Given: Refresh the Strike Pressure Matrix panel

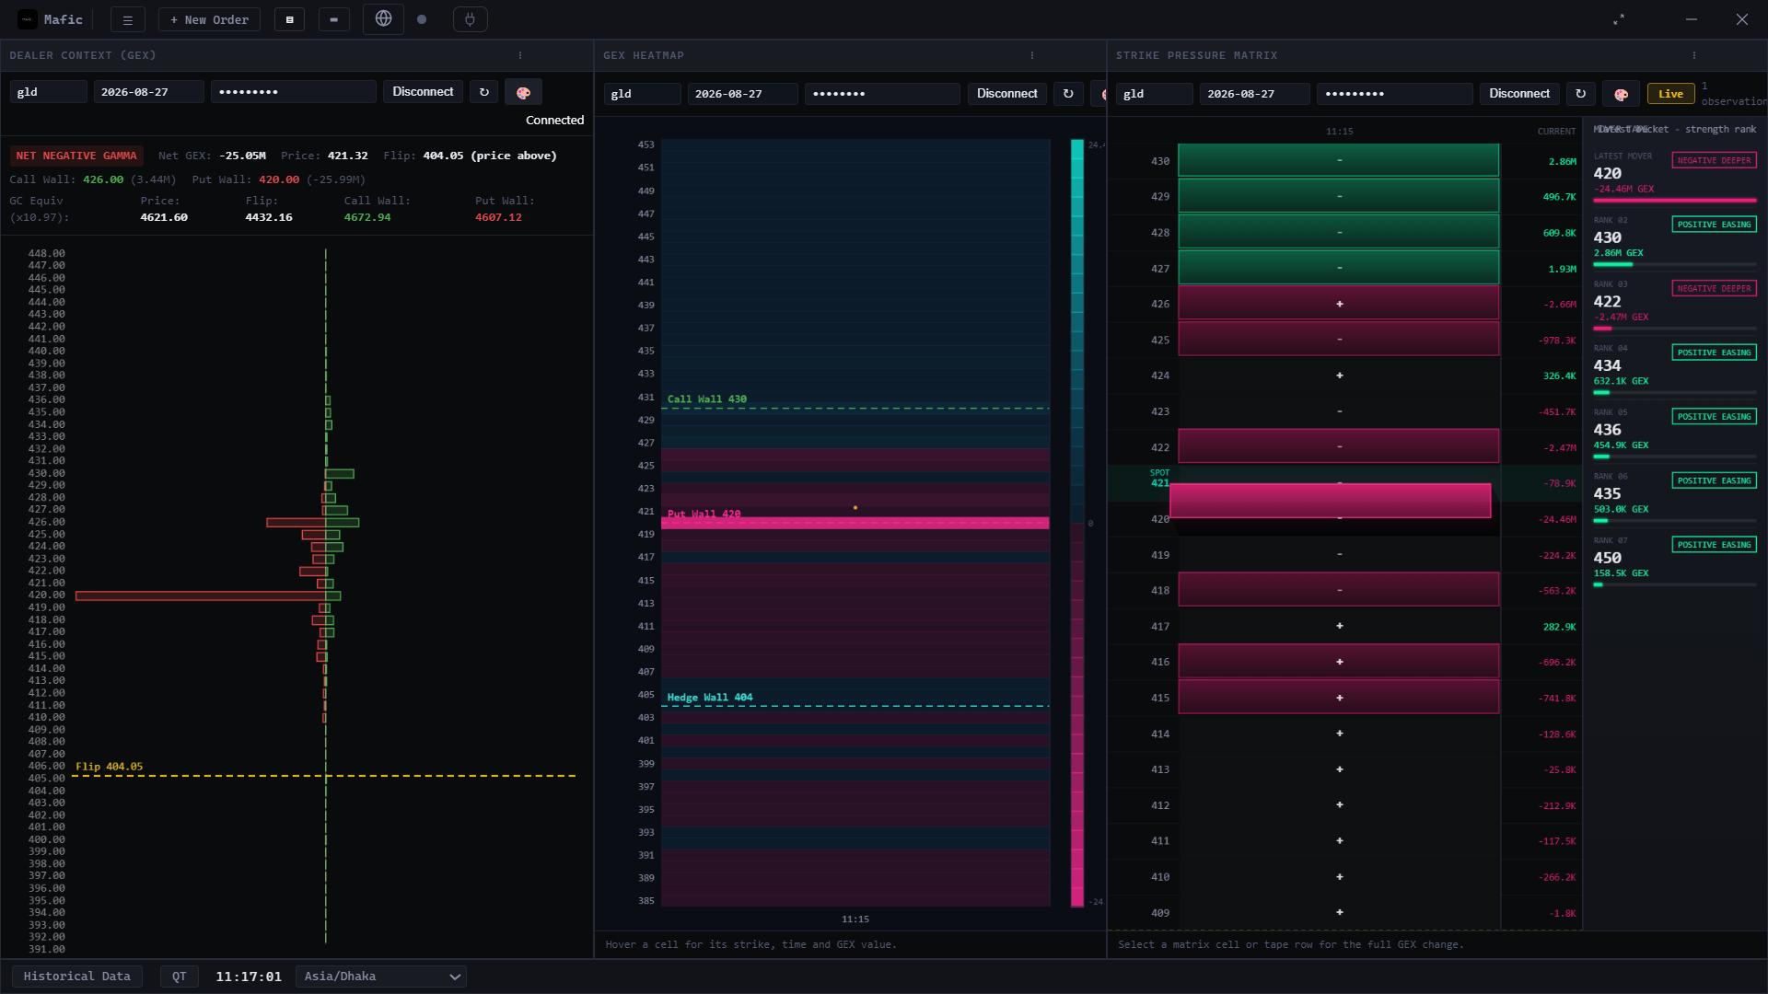Looking at the screenshot, I should [x=1581, y=94].
